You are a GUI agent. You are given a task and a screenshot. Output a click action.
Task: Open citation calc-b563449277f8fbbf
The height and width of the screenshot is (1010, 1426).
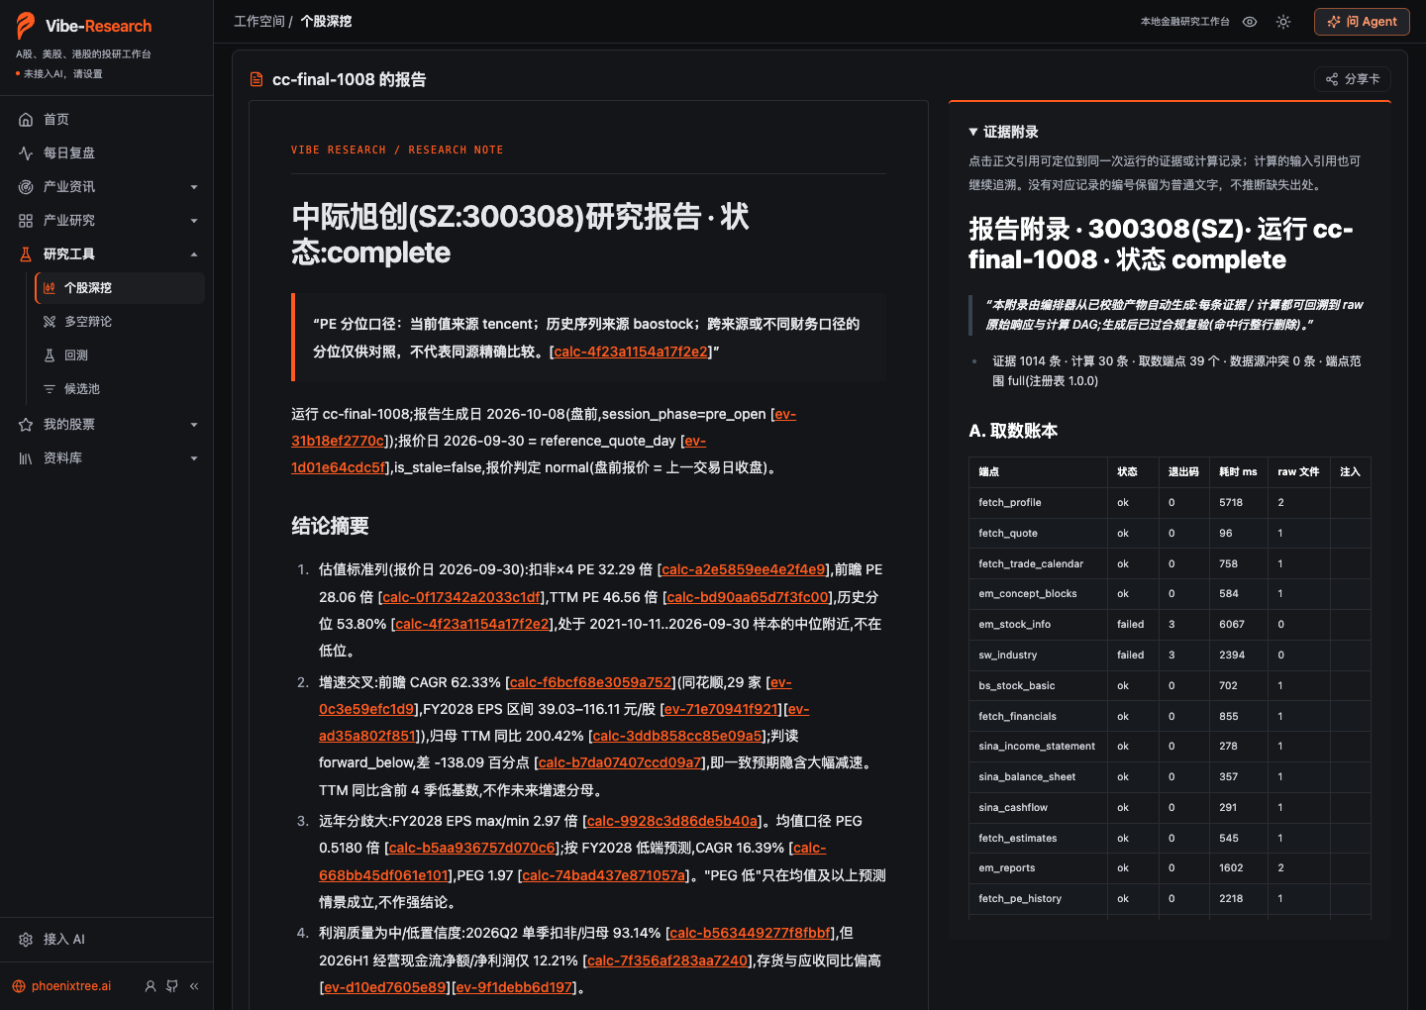[751, 933]
